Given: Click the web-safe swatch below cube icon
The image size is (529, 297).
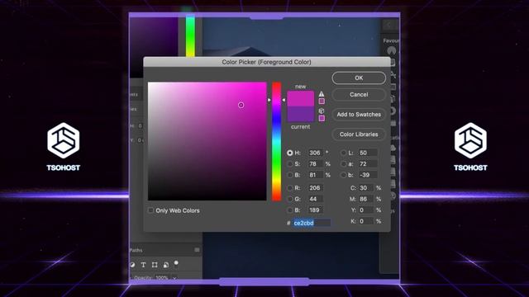Looking at the screenshot, I should tap(322, 118).
